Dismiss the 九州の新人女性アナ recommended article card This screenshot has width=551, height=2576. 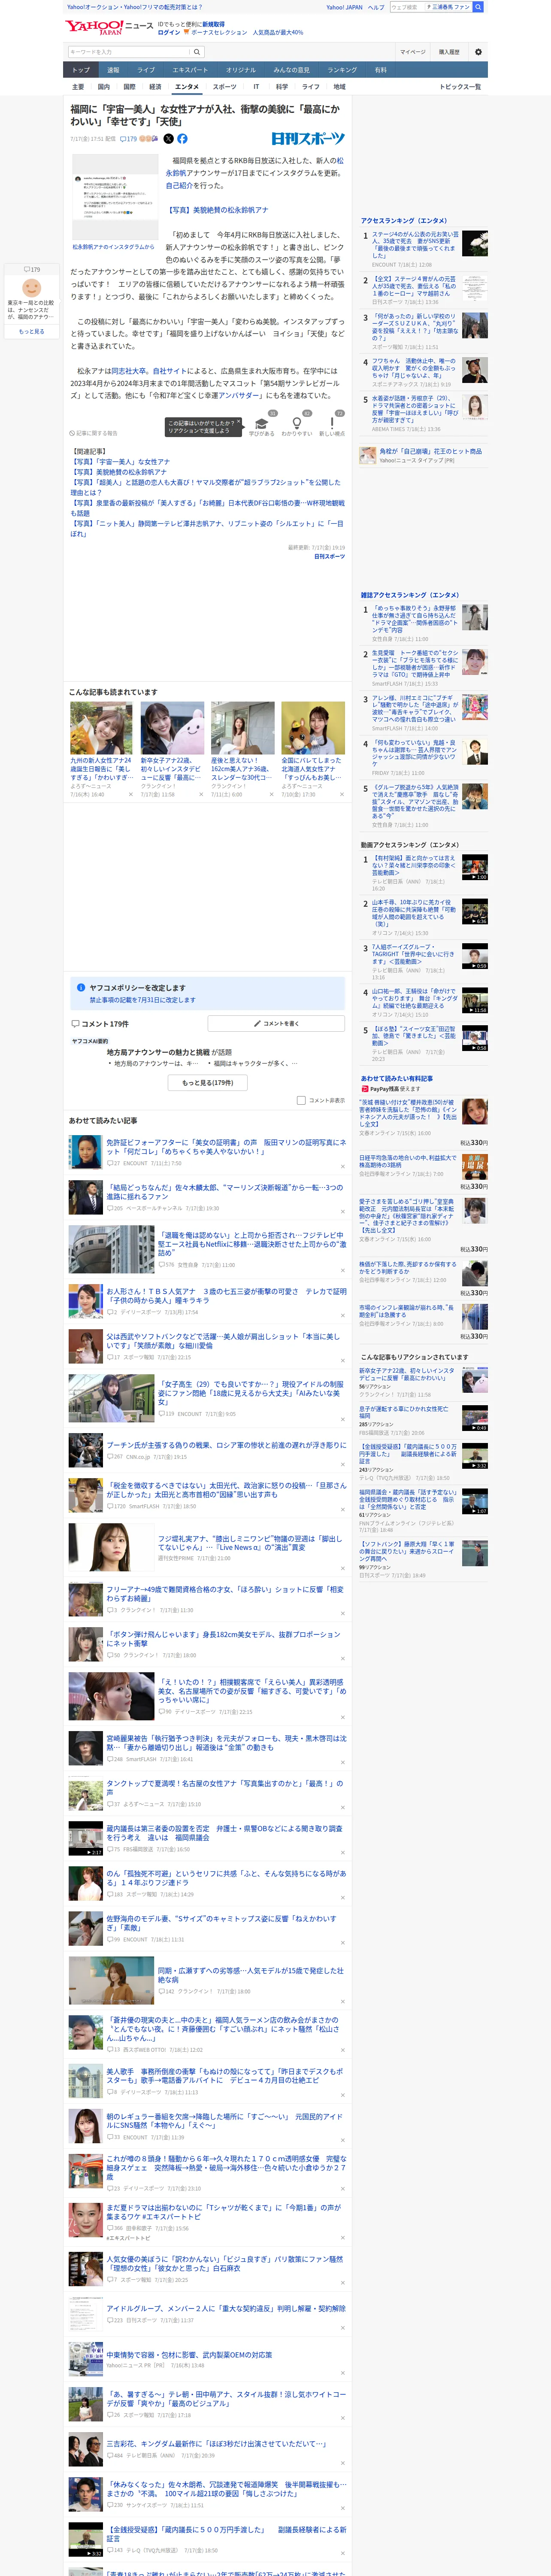click(130, 794)
